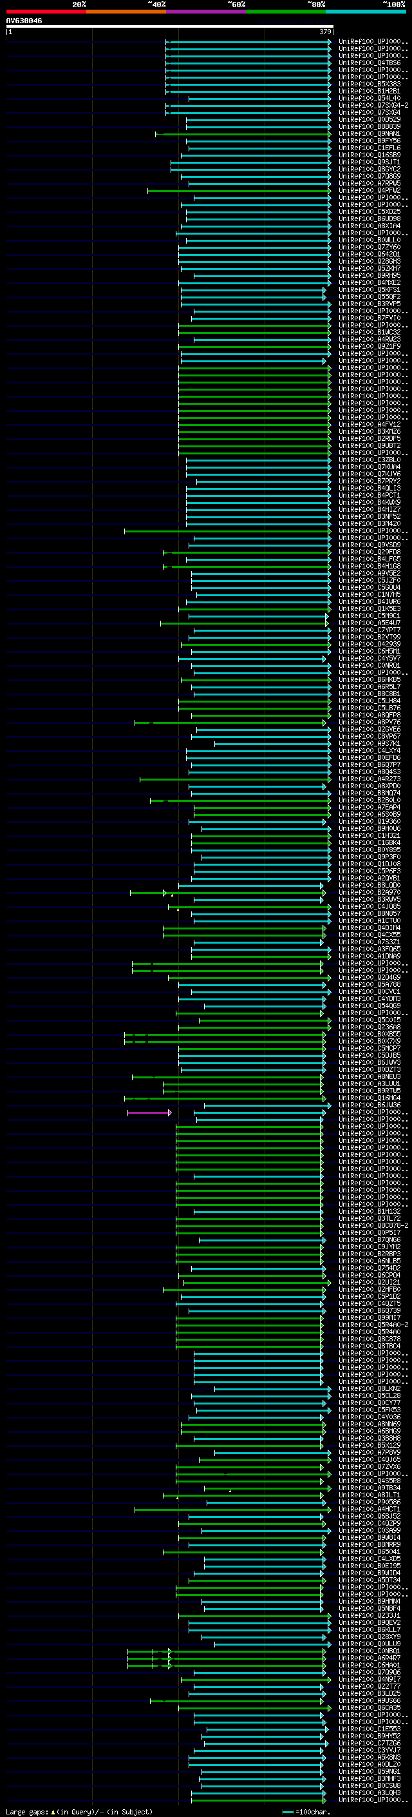Select hit label UniRef100_Q9NAN1

[370, 134]
